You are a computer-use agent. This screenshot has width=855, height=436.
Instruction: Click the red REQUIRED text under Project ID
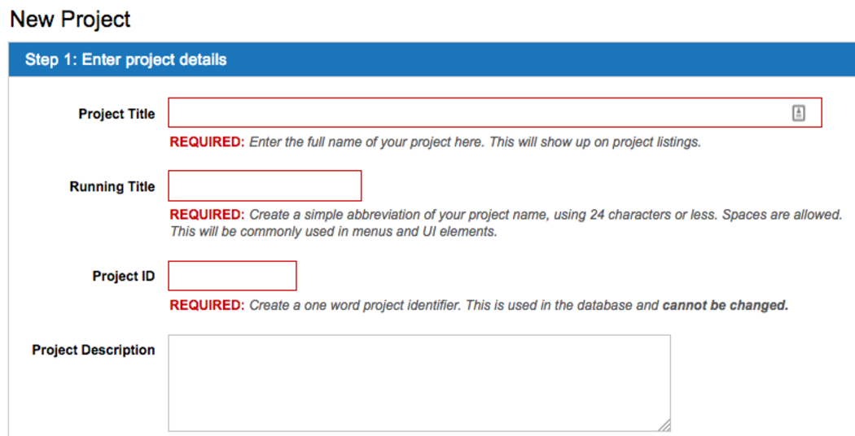(207, 306)
